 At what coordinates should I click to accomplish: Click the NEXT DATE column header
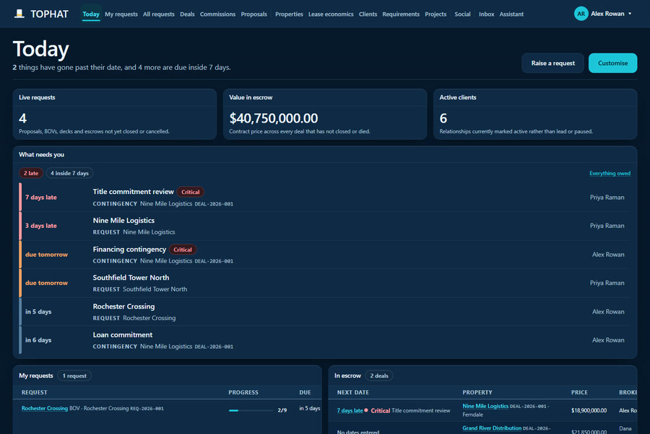click(352, 392)
